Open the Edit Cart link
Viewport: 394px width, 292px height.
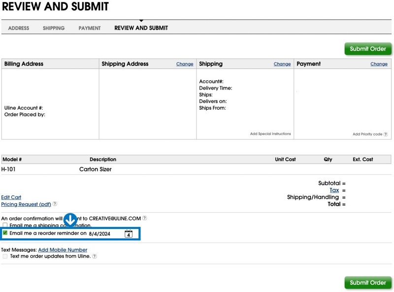pyautogui.click(x=11, y=197)
